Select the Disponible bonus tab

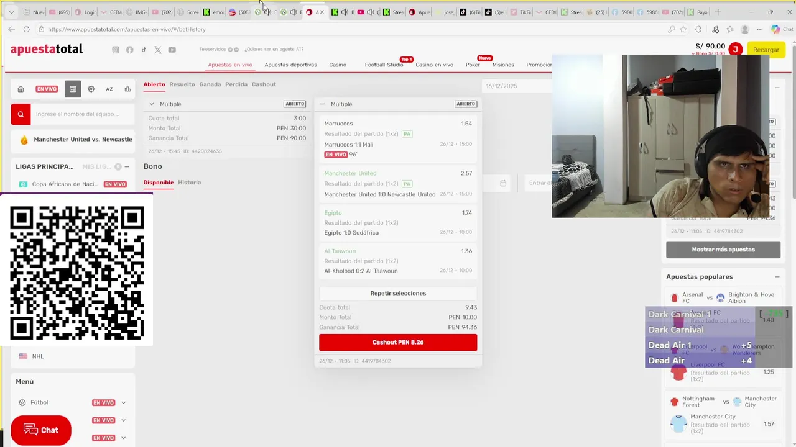(159, 183)
